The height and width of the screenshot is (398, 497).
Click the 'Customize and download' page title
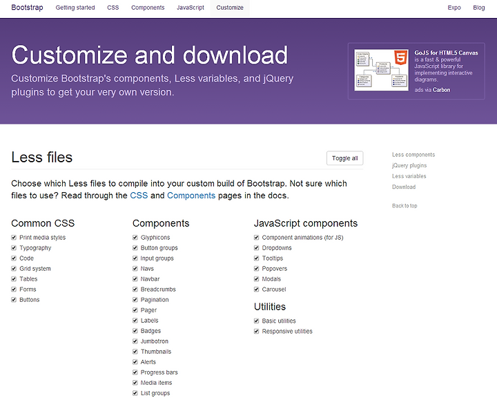(x=150, y=55)
